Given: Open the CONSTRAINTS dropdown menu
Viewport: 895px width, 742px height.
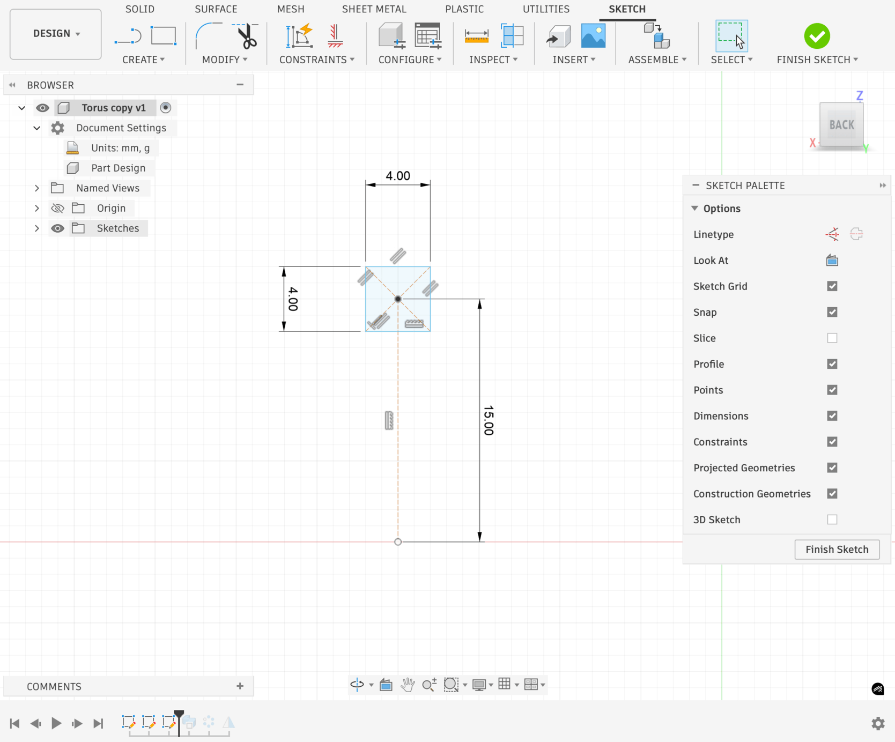Looking at the screenshot, I should click(317, 60).
